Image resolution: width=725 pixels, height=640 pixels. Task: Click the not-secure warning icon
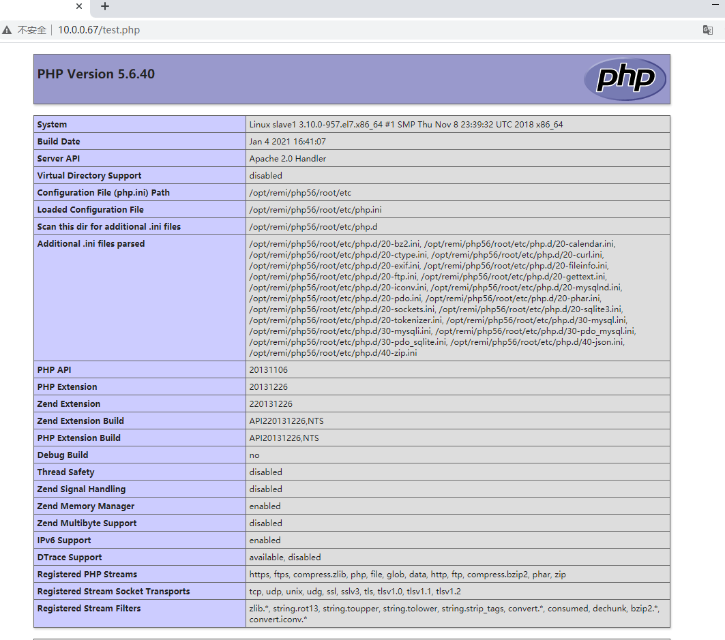pos(7,30)
